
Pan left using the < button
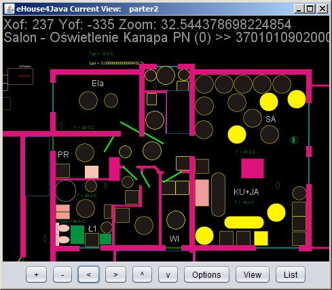click(x=88, y=274)
